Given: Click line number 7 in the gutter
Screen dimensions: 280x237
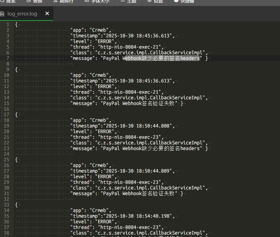Looking at the screenshot, I should click(x=8, y=58).
